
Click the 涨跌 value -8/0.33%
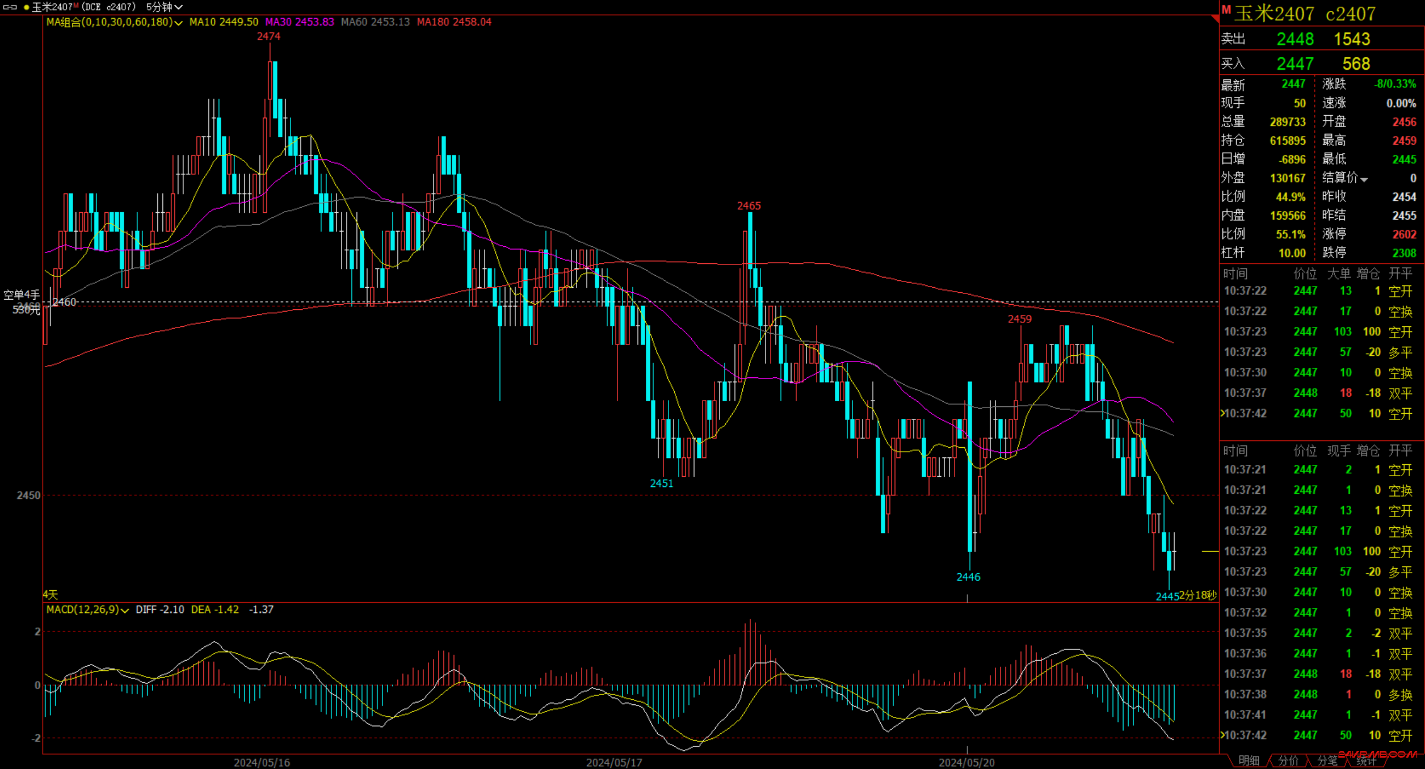1395,84
